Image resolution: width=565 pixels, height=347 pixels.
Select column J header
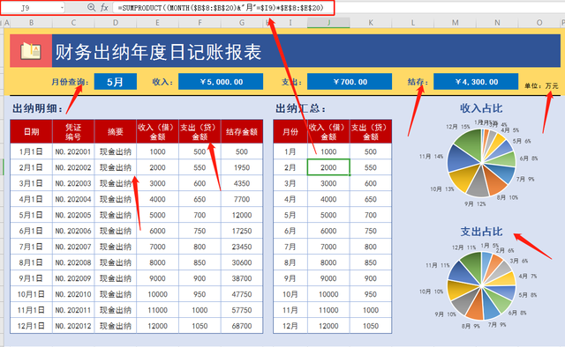328,23
